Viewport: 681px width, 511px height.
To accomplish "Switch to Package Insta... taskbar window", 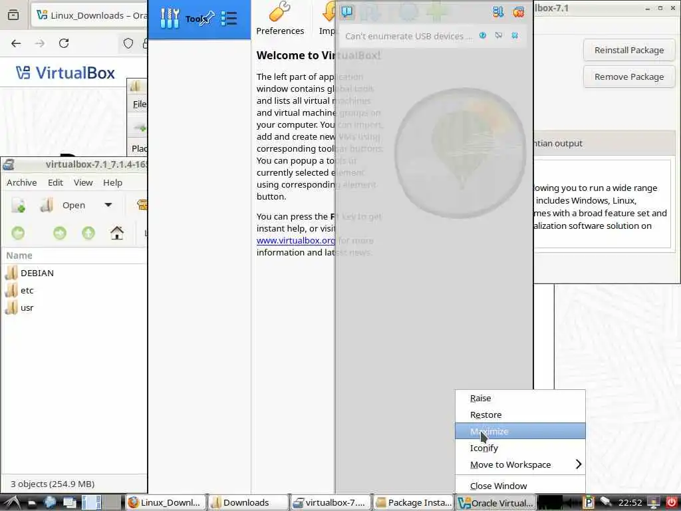I will (x=413, y=503).
